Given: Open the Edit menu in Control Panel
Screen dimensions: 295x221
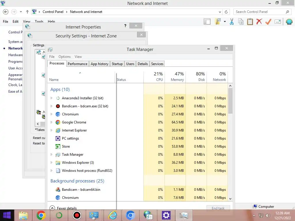Looking at the screenshot, I should tap(16, 22).
